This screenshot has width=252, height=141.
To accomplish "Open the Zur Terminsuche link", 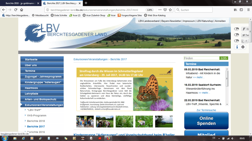I will [206, 110].
